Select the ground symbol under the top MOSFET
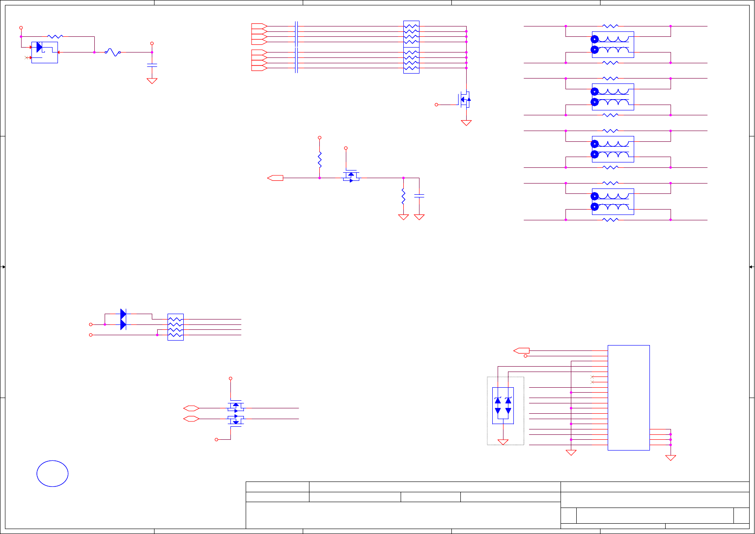 tap(466, 123)
